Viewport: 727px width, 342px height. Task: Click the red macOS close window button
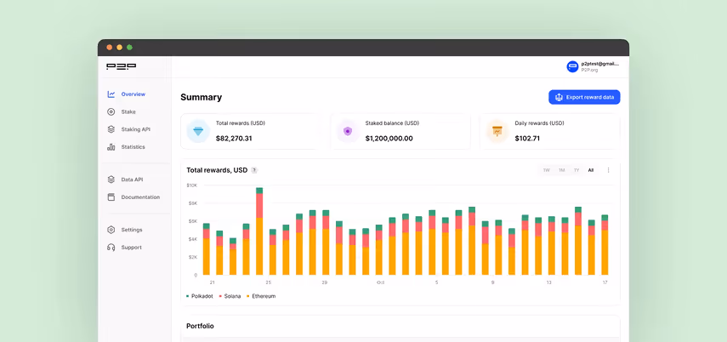click(110, 48)
